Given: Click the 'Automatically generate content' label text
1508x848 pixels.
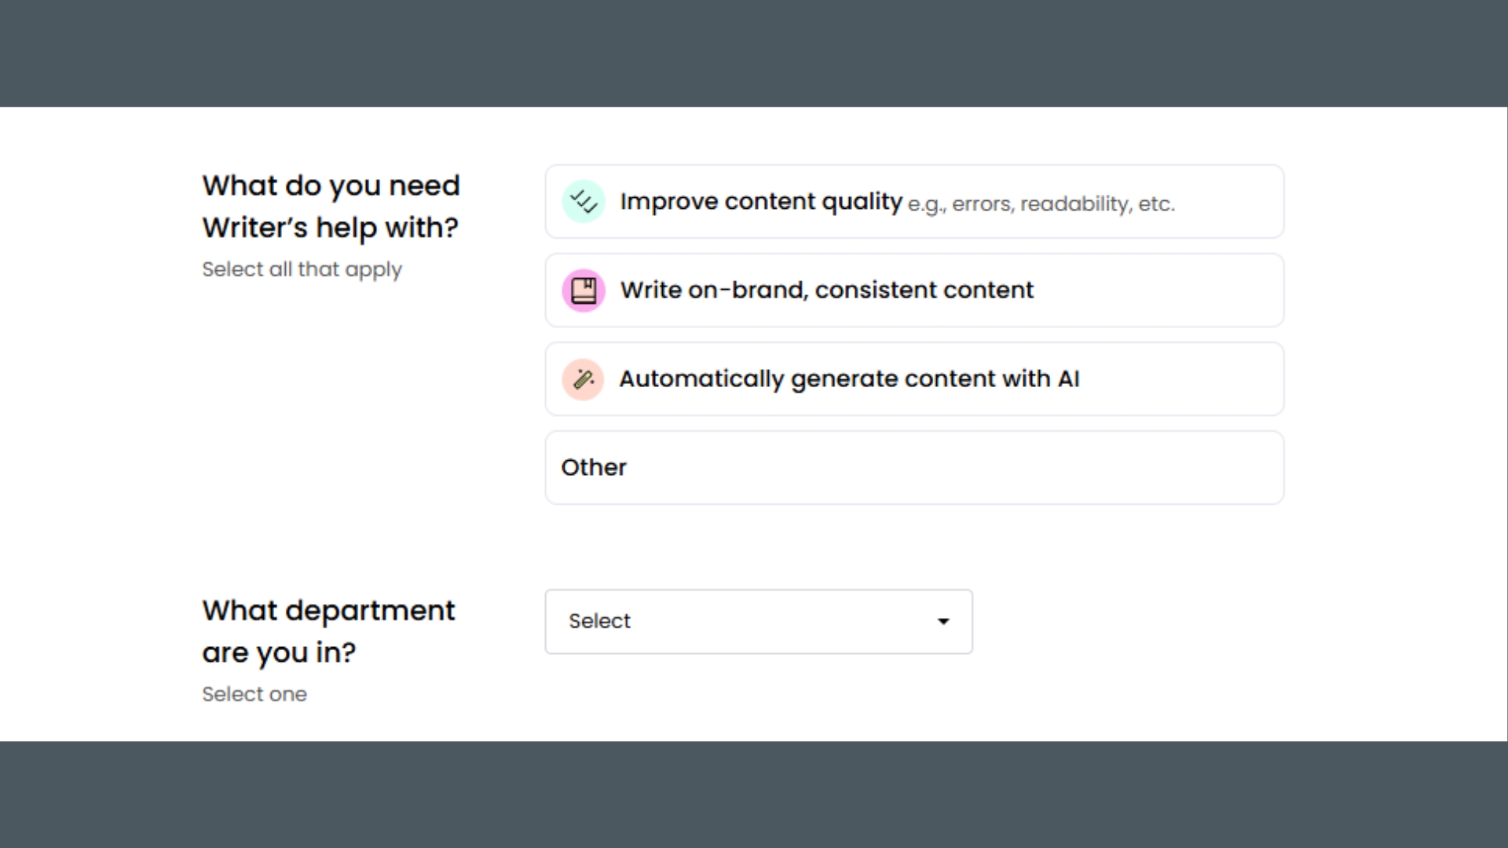Looking at the screenshot, I should pos(848,379).
